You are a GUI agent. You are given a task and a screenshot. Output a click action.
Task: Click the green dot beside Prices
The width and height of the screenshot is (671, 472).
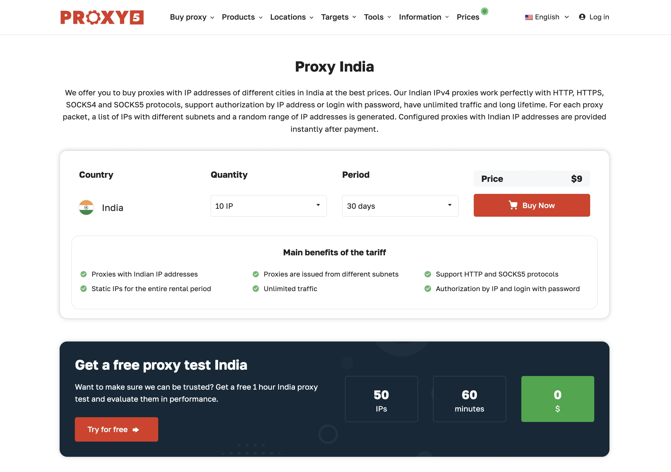484,11
